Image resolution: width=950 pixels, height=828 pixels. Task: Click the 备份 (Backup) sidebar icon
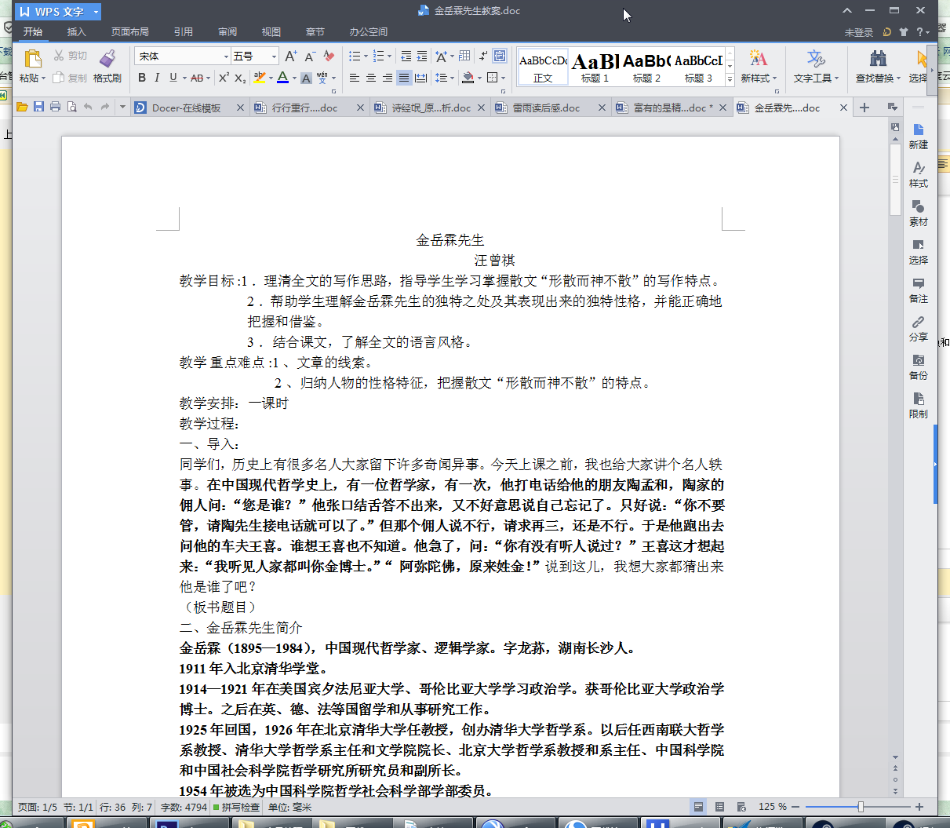pos(918,366)
